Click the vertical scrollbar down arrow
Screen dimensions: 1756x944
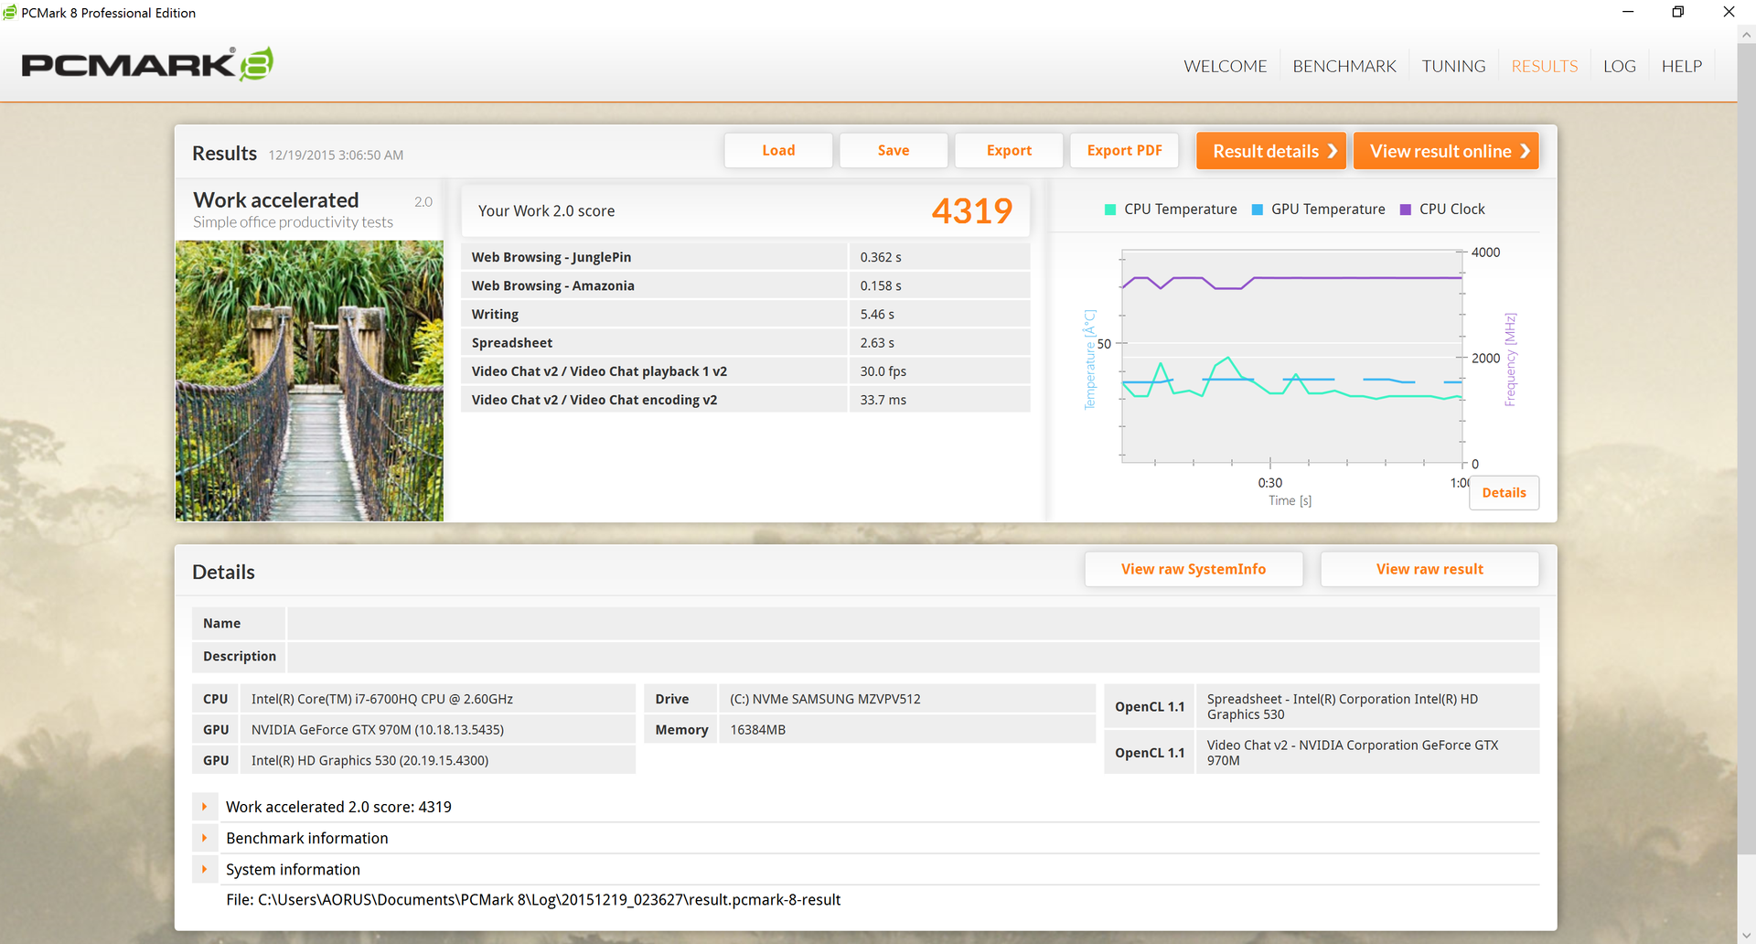pos(1747,935)
